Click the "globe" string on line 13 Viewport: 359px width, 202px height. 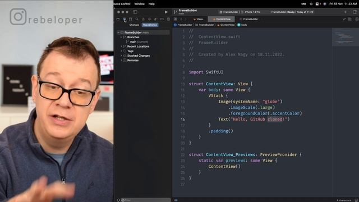point(271,102)
